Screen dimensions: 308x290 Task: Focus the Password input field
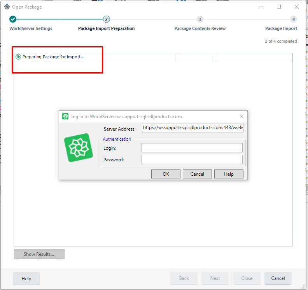point(192,159)
